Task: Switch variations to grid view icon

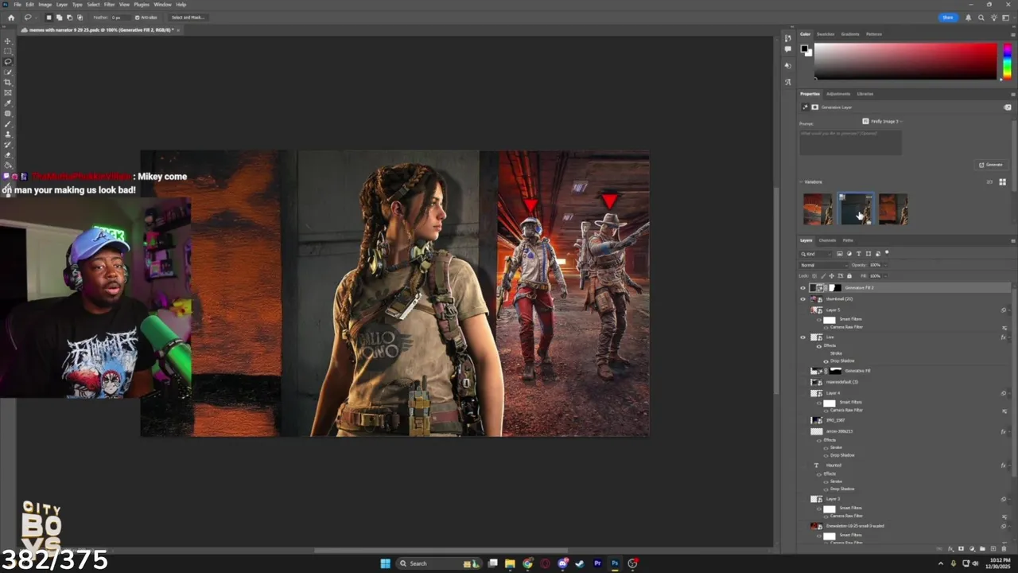Action: pos(1002,182)
